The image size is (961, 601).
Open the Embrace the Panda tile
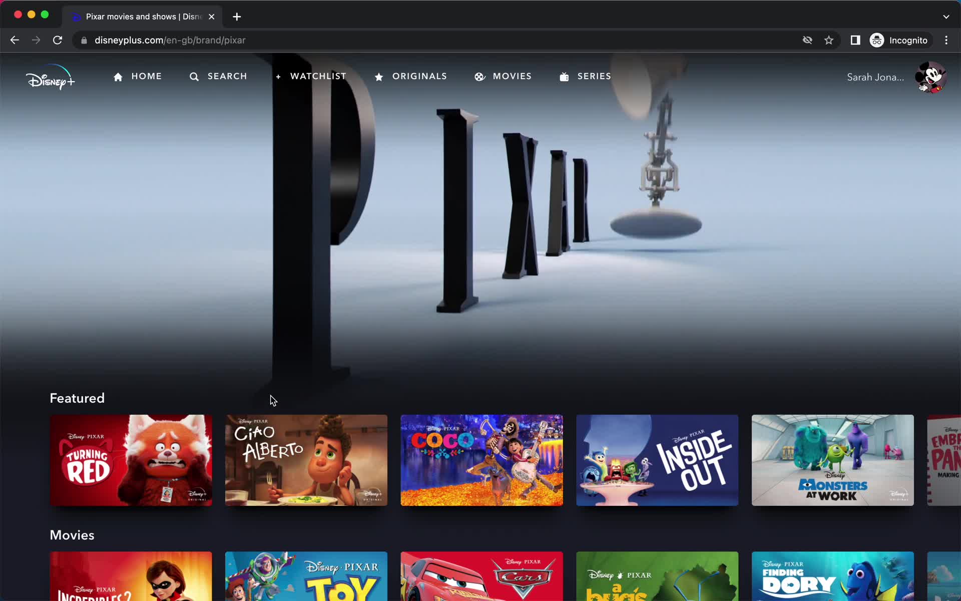pyautogui.click(x=944, y=460)
